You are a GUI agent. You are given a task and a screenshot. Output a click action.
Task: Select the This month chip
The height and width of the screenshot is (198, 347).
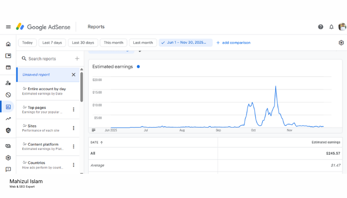(114, 43)
